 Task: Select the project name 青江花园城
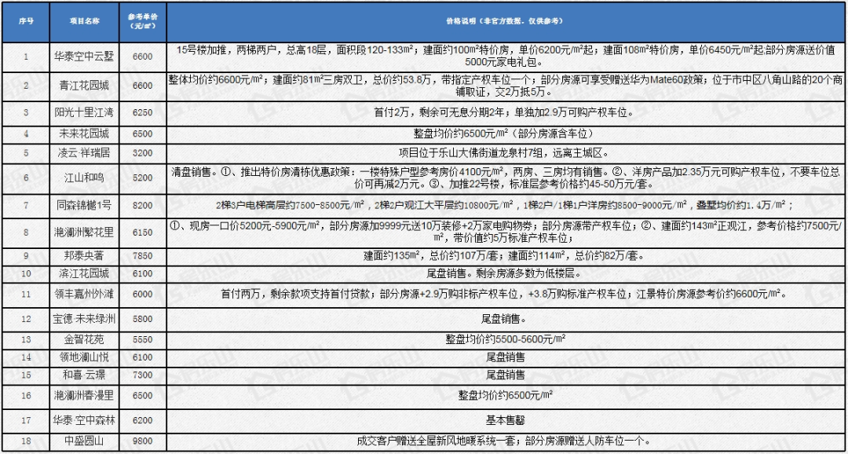85,85
